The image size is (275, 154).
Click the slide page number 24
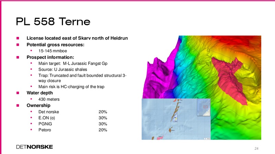click(256, 149)
